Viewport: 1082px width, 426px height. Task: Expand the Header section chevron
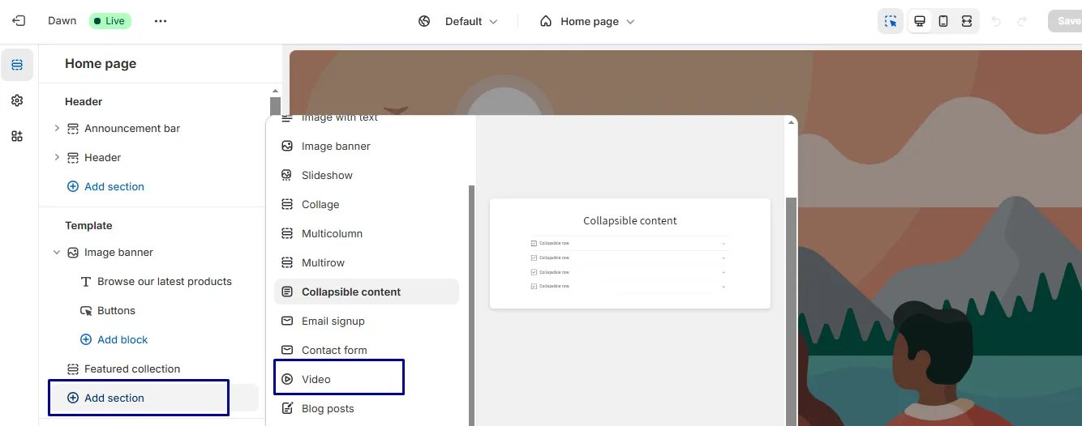point(57,157)
